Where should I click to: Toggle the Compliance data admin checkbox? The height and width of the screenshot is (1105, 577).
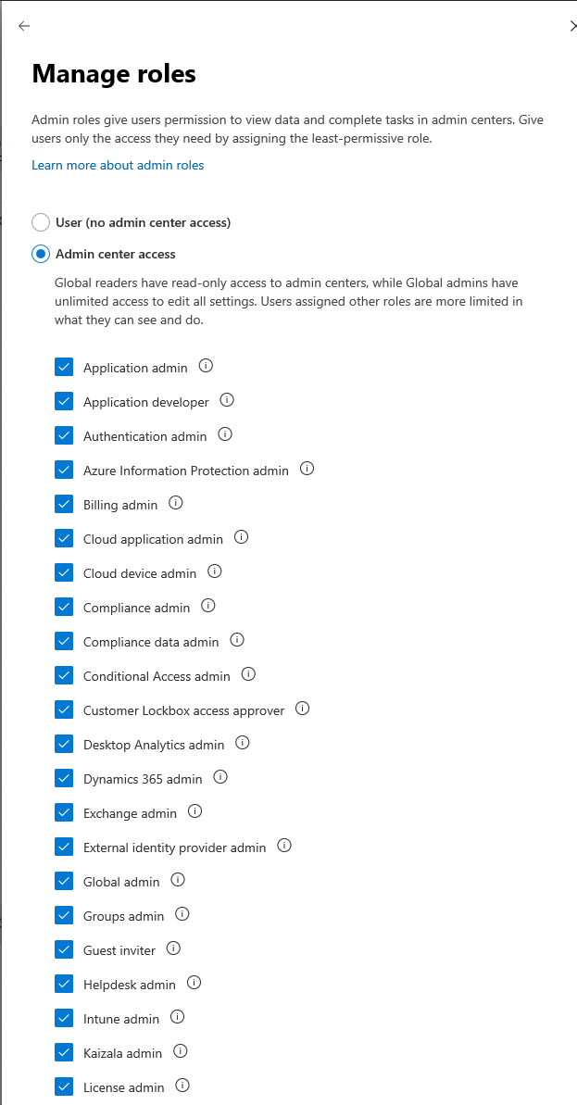(x=64, y=641)
